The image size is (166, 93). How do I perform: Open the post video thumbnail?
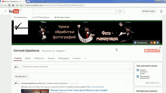pyautogui.click(x=35, y=91)
